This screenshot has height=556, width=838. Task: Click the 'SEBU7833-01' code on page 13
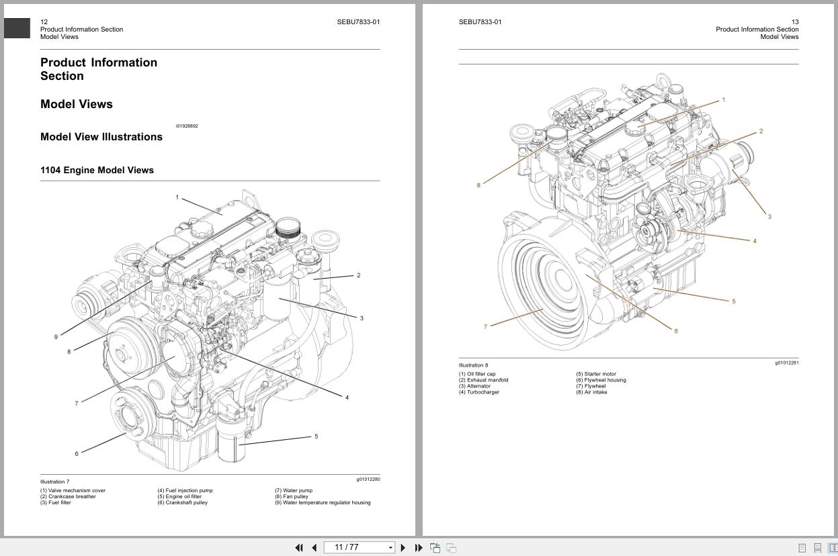480,21
